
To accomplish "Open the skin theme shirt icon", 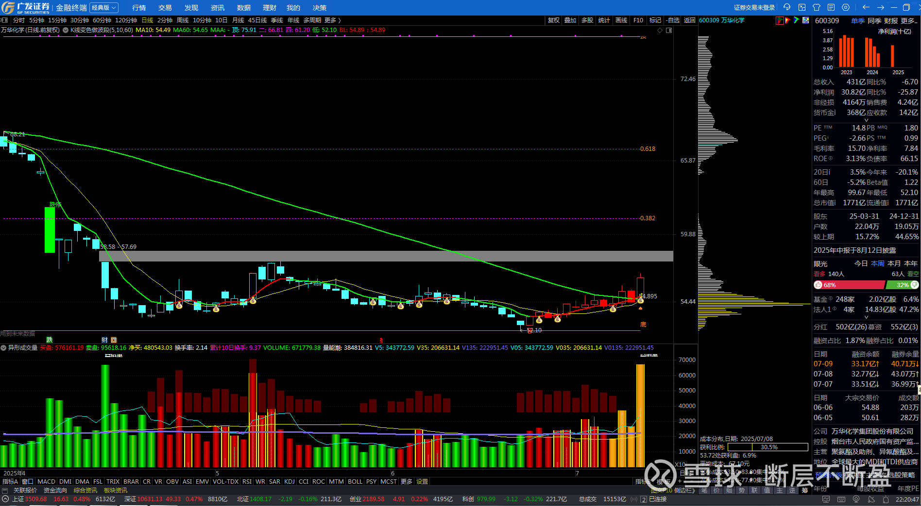I will [817, 7].
